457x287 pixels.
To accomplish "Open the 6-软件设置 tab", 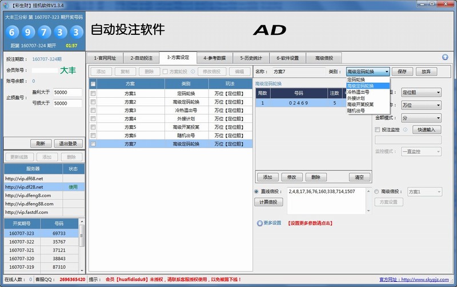I will point(287,58).
